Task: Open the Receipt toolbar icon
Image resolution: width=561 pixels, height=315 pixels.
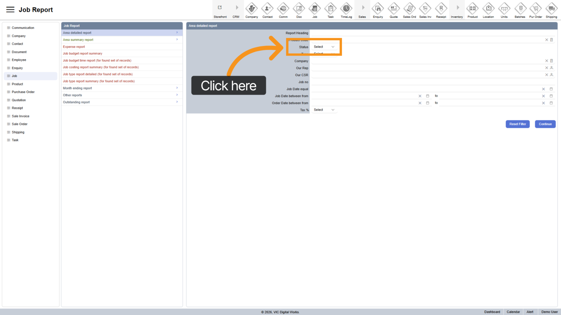Action: pyautogui.click(x=441, y=9)
